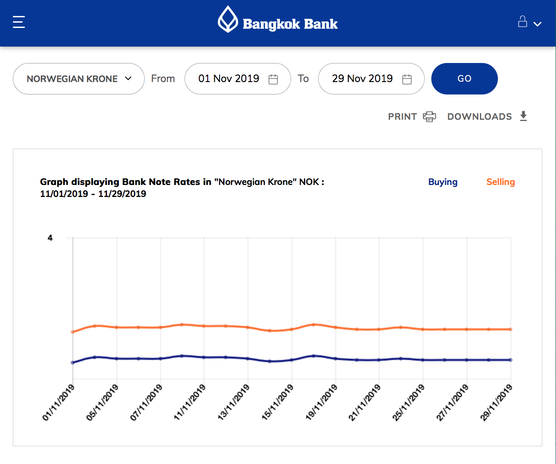
Task: Click the Bangkok Bank name text
Action: pyautogui.click(x=290, y=24)
